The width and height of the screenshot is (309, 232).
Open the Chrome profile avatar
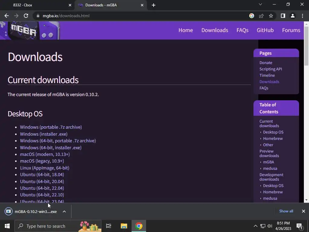(x=293, y=16)
